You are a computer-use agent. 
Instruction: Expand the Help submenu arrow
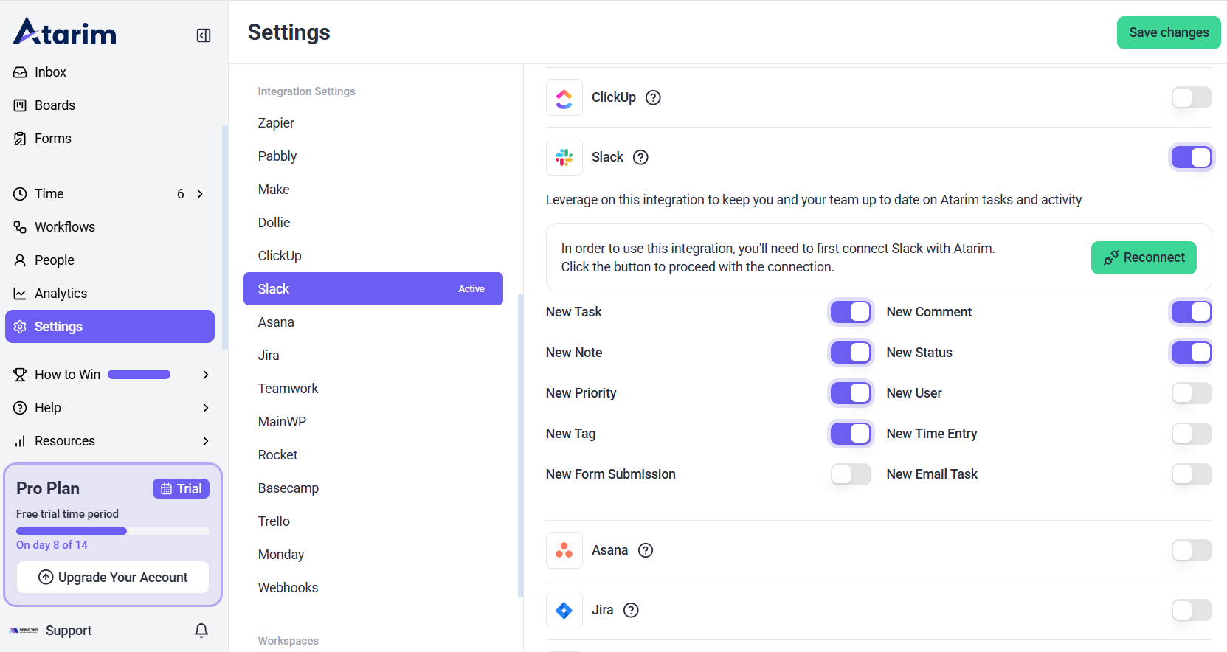(x=206, y=408)
